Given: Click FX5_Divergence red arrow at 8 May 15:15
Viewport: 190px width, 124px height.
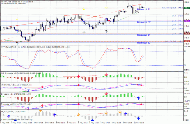Looking at the screenshot, I should pyautogui.click(x=78, y=76).
